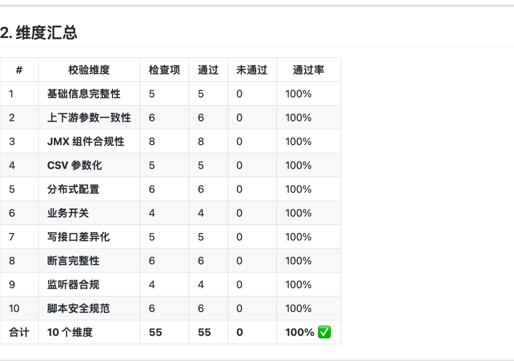Image resolution: width=514 pixels, height=361 pixels.
Task: Click 通过 '6' for 分布式配置 row
Action: [x=201, y=189]
